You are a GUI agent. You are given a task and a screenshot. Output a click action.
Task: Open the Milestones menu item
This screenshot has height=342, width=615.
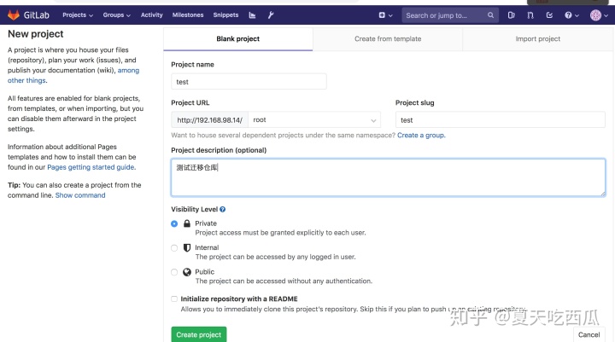(188, 14)
